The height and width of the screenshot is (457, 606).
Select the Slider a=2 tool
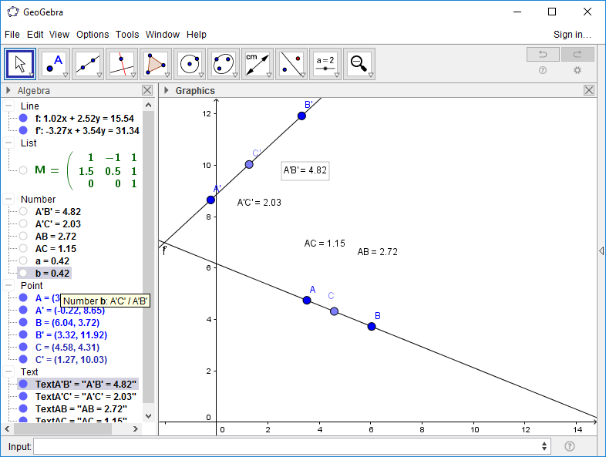pos(325,64)
